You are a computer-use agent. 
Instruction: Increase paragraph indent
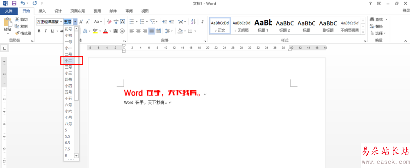point(171,21)
